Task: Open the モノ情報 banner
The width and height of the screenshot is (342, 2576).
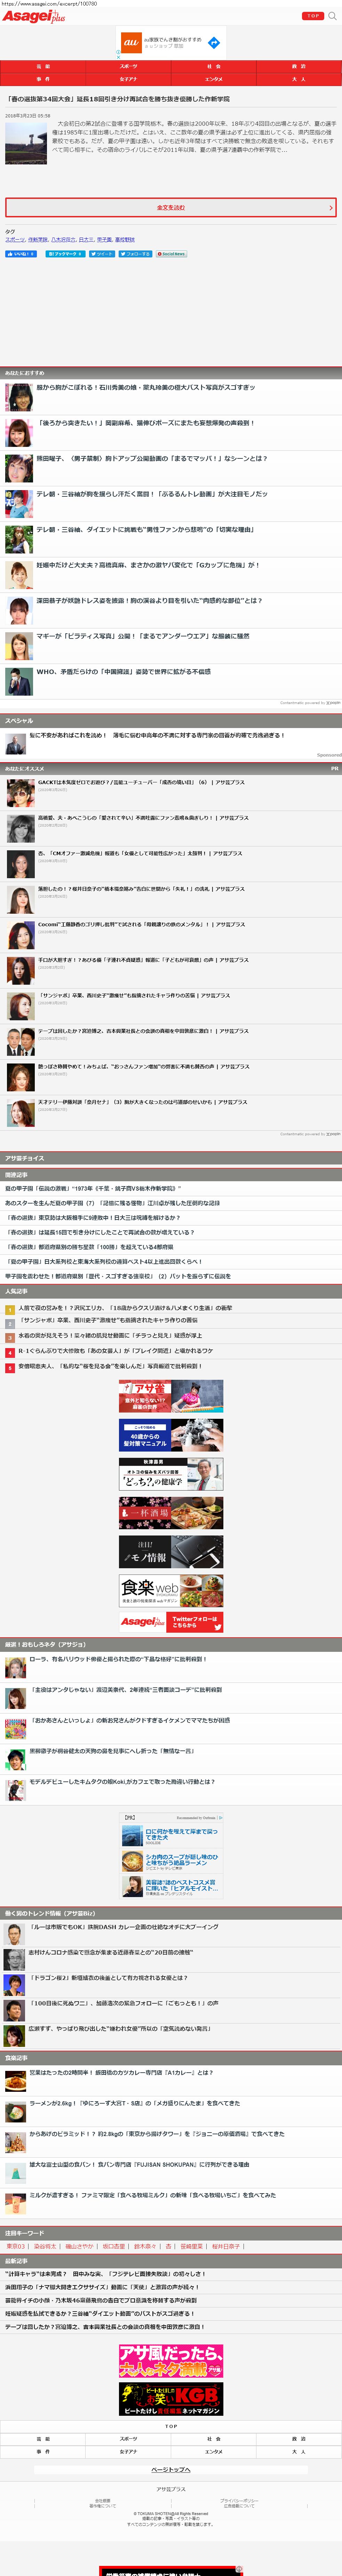Action: point(171,1552)
